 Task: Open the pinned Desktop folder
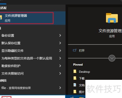[84, 72]
